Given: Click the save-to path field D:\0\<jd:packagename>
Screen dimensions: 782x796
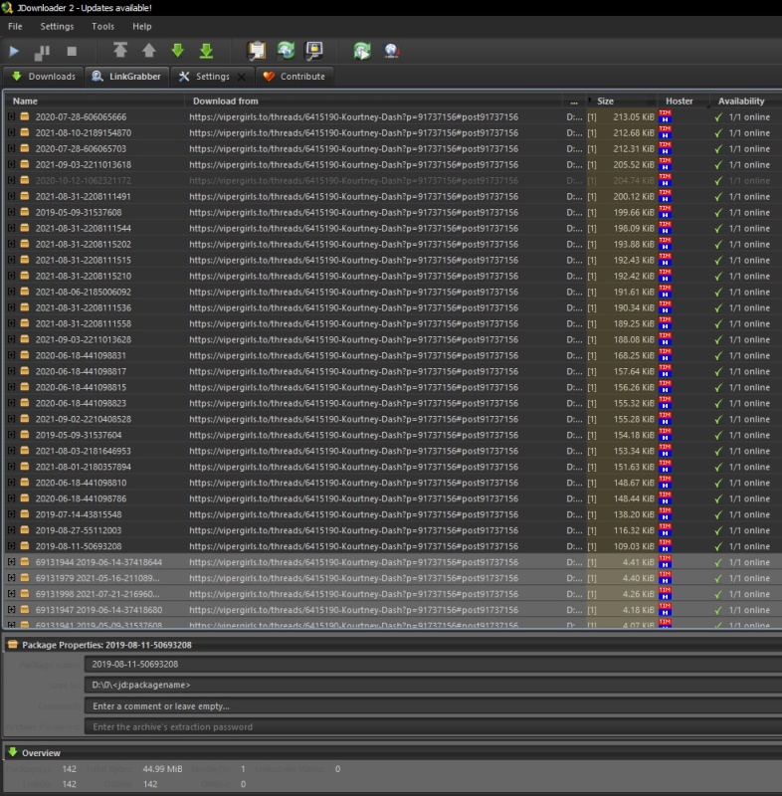Looking at the screenshot, I should point(434,685).
